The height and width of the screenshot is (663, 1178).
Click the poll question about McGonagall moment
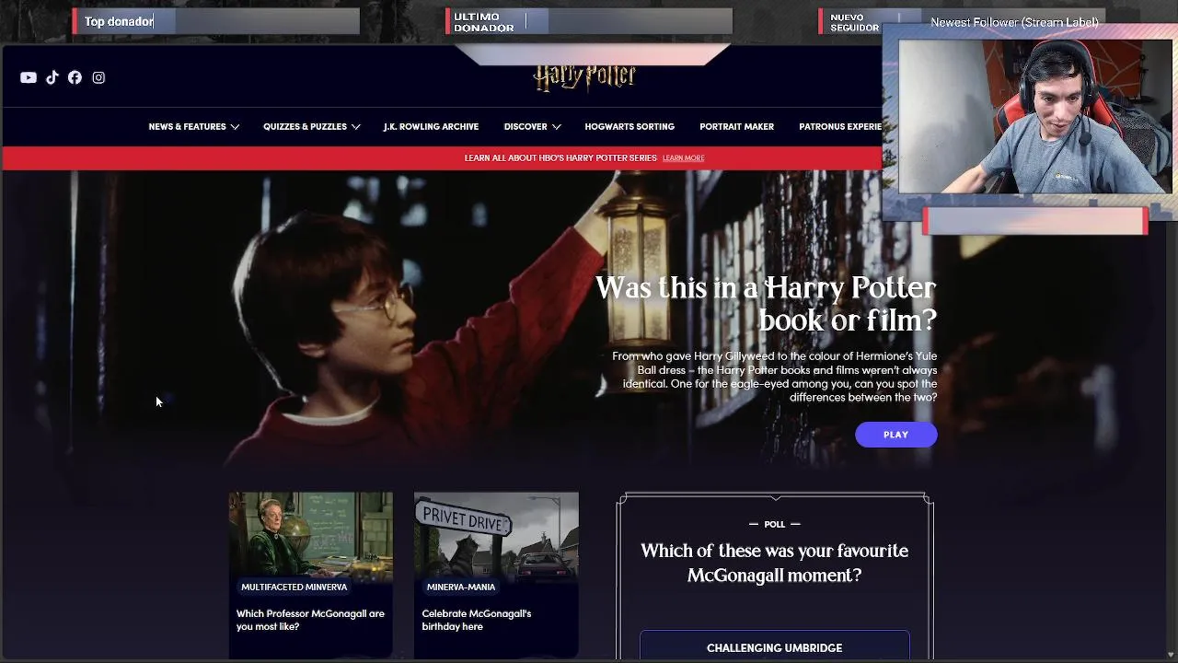[774, 563]
